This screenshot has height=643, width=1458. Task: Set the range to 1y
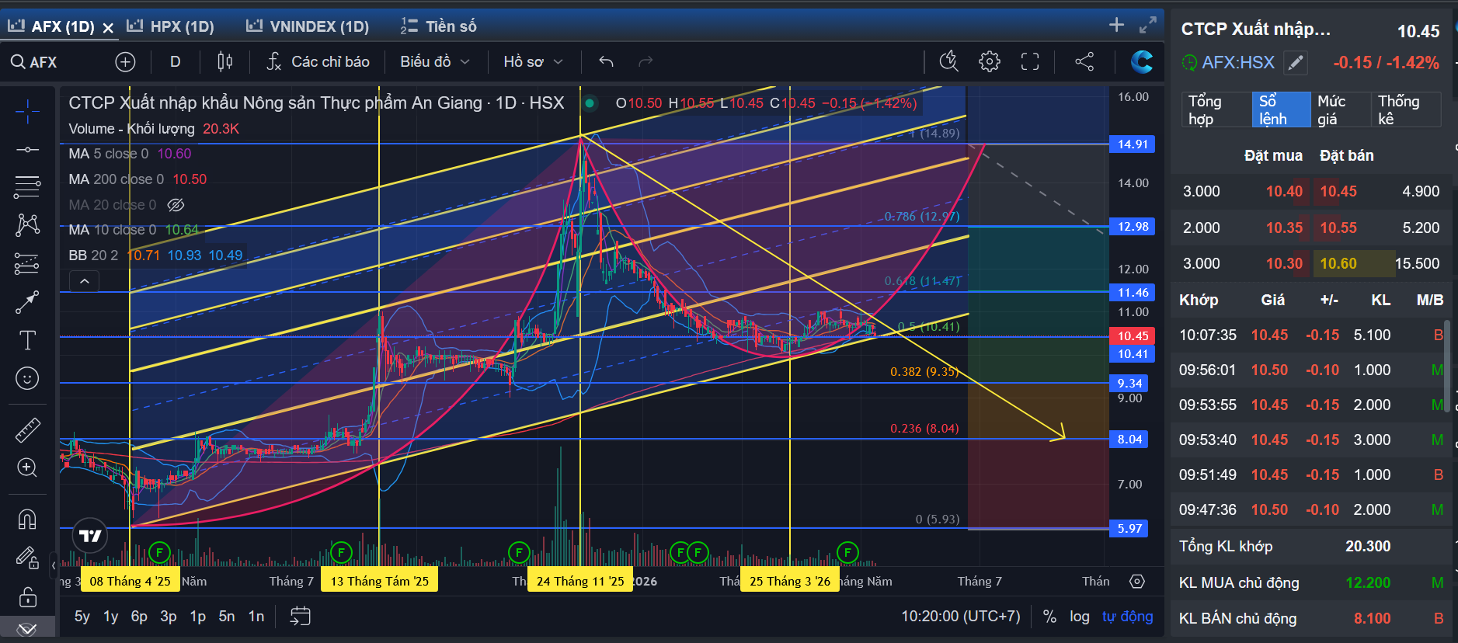[x=111, y=617]
